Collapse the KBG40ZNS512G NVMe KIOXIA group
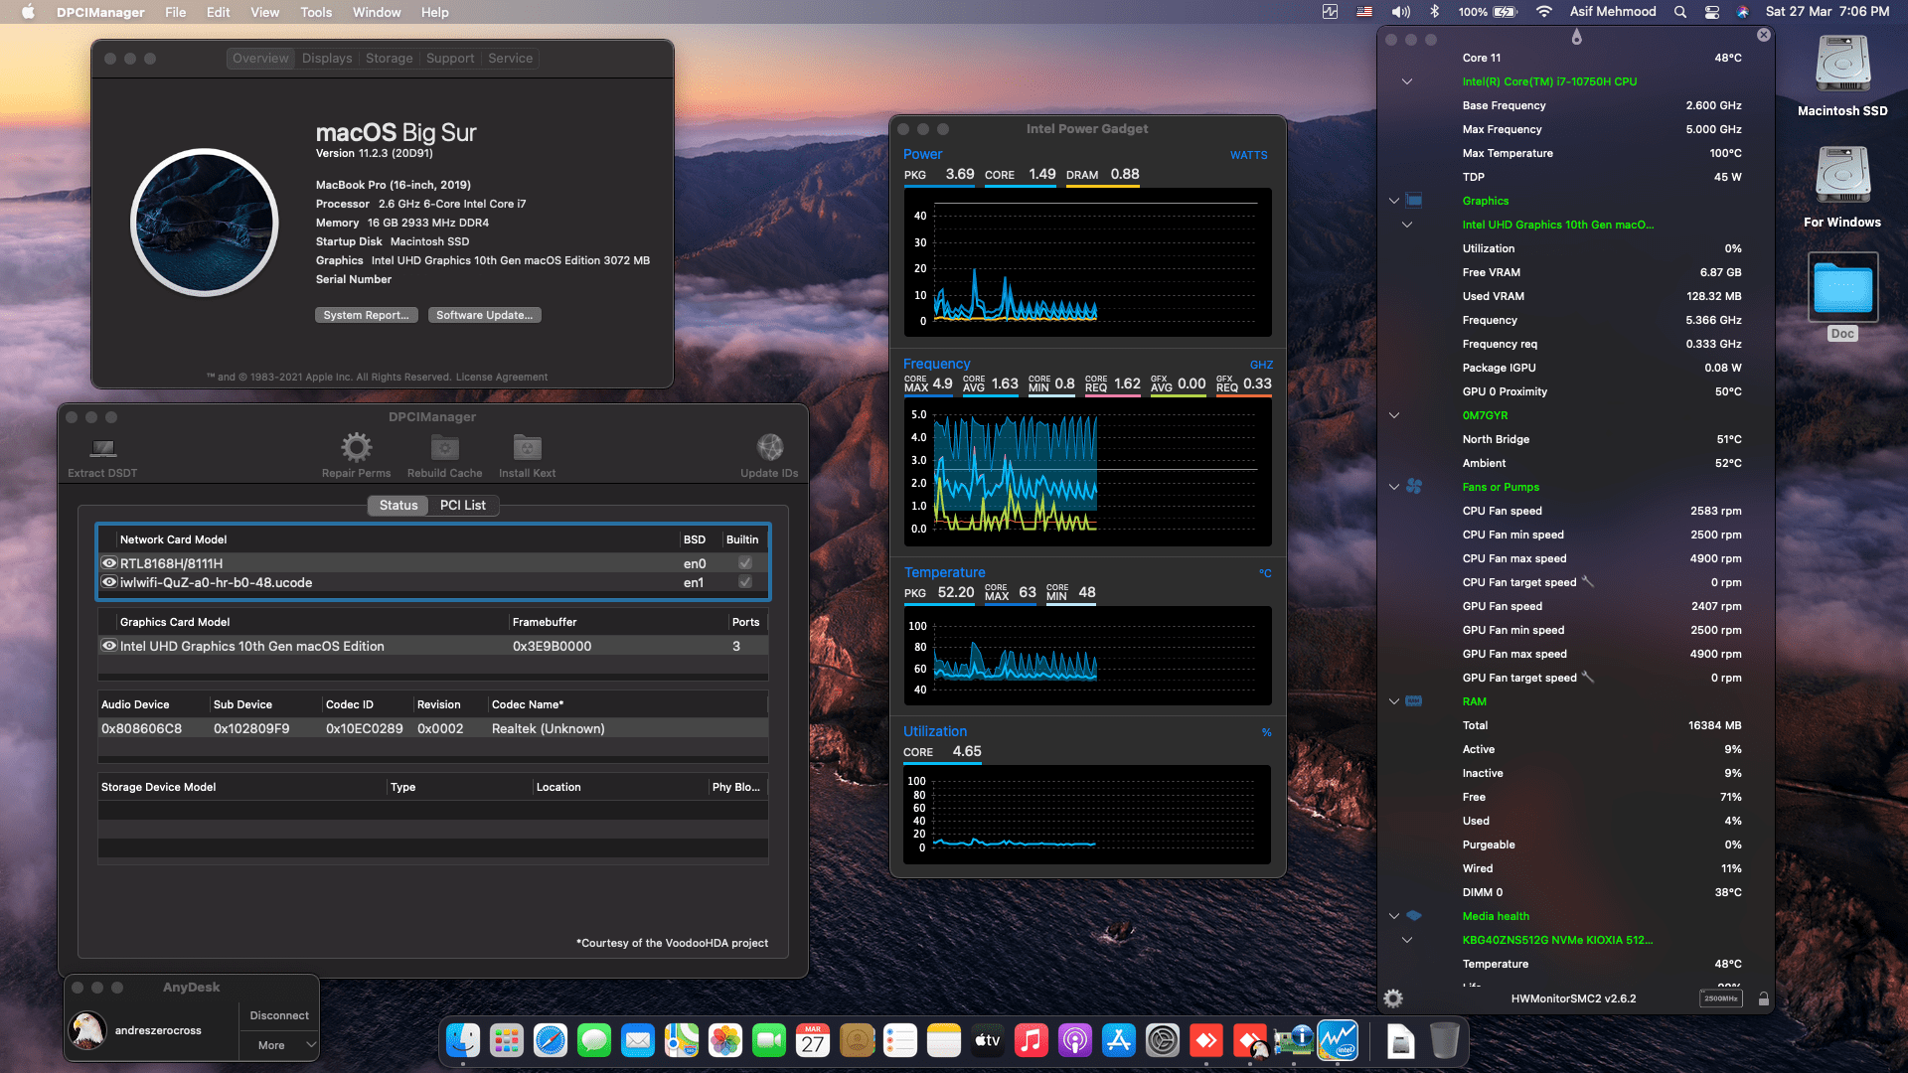Image resolution: width=1908 pixels, height=1073 pixels. tap(1407, 940)
